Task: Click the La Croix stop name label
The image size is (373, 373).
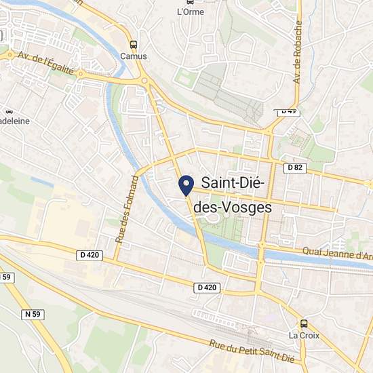Action: [304, 336]
